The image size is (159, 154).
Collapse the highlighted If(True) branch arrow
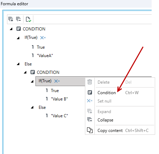pos(32,81)
